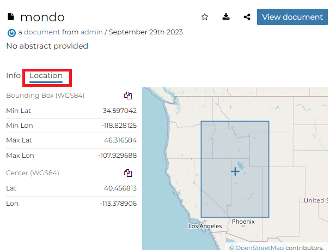Click Phoenix label on the map
This screenshot has width=336, height=250.
[243, 222]
